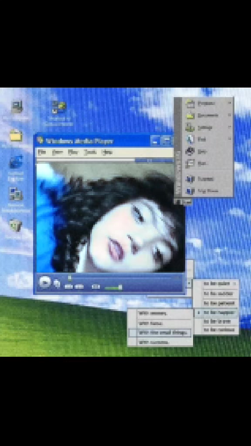Click the blue progress bar below the menu bar

point(154,161)
